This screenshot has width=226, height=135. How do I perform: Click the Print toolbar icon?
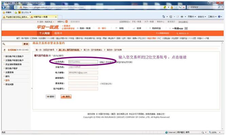pos(182,17)
